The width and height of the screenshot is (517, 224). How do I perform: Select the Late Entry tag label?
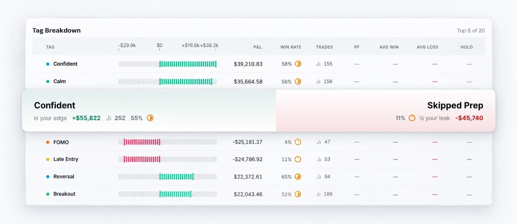point(66,159)
